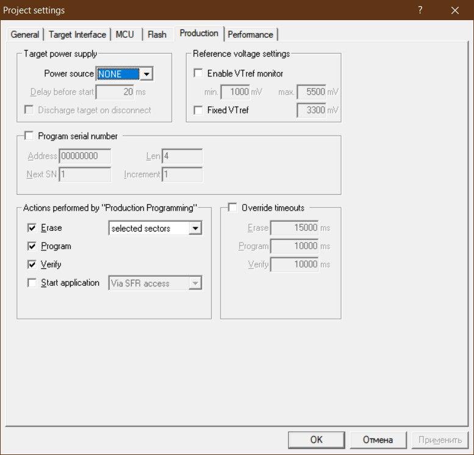Enable the Start application checkbox
The height and width of the screenshot is (455, 474).
coord(32,283)
